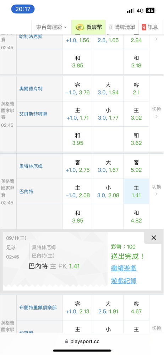Click the 遊戲紀錄 link
Viewport: 164px width, 355px height.
124,281
